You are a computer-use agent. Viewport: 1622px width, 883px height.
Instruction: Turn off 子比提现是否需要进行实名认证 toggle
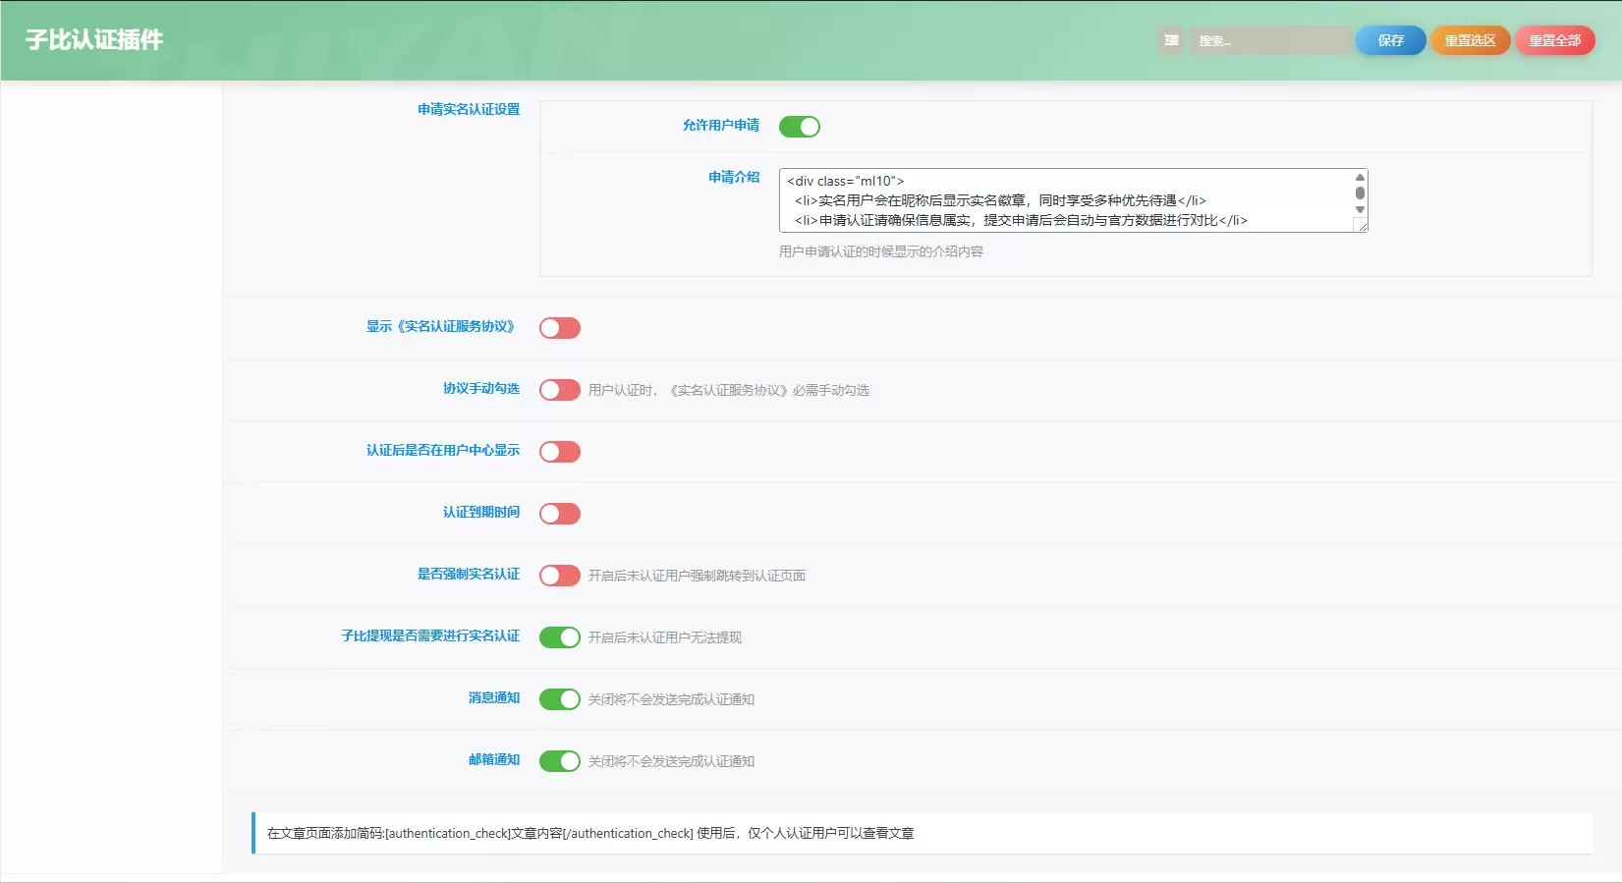[x=560, y=637]
